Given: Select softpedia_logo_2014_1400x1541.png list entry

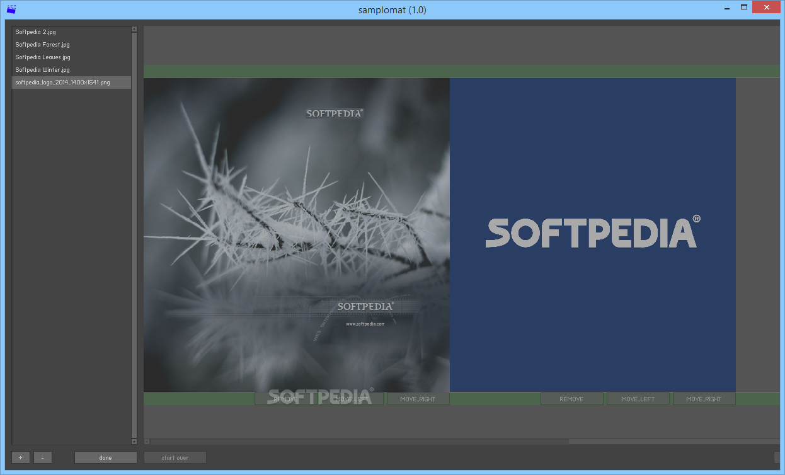Looking at the screenshot, I should click(x=71, y=82).
